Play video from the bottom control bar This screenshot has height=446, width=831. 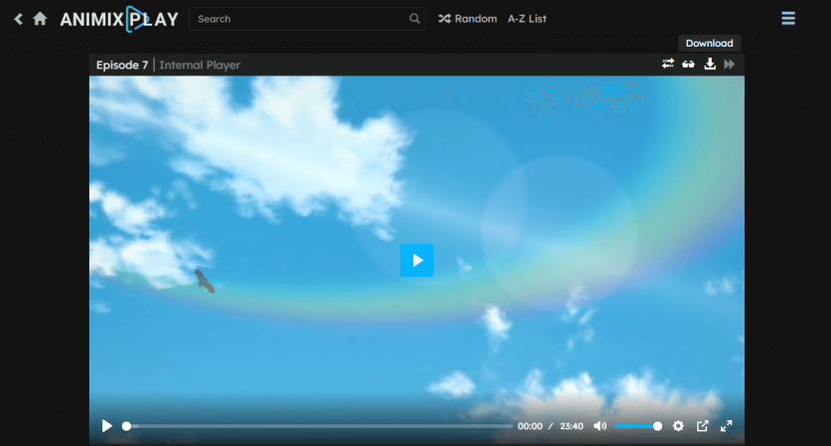(106, 426)
